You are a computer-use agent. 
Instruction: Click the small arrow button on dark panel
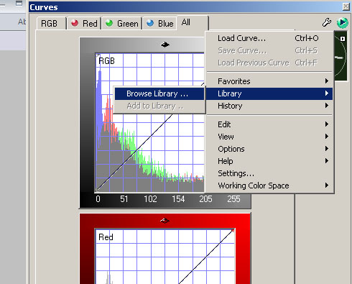(x=343, y=39)
